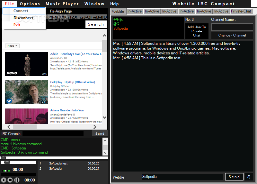
Task: Click the ArianaGrandeVevo channel link
Action: (61, 115)
